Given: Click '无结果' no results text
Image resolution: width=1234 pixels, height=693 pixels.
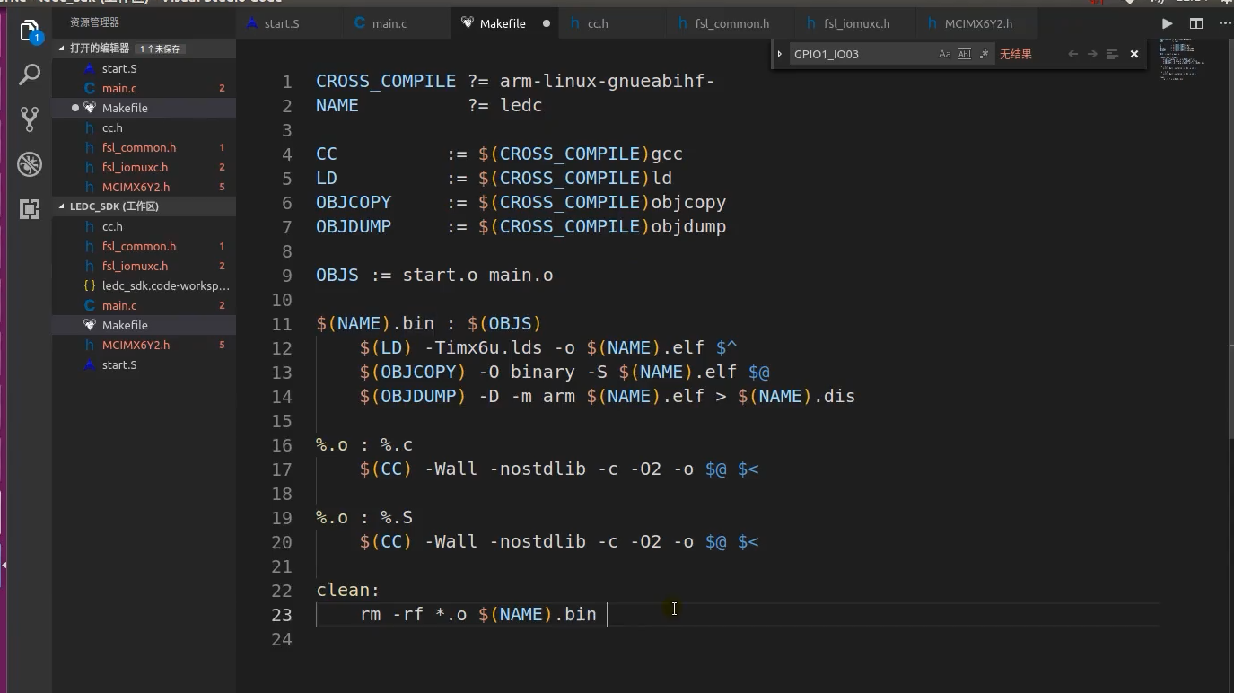Looking at the screenshot, I should pos(1016,55).
